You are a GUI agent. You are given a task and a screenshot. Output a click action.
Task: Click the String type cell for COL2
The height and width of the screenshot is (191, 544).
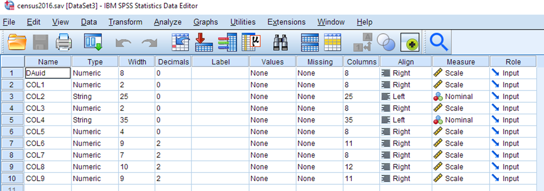(95, 97)
